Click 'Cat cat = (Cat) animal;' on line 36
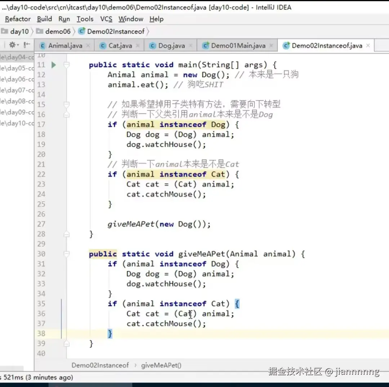 point(180,314)
